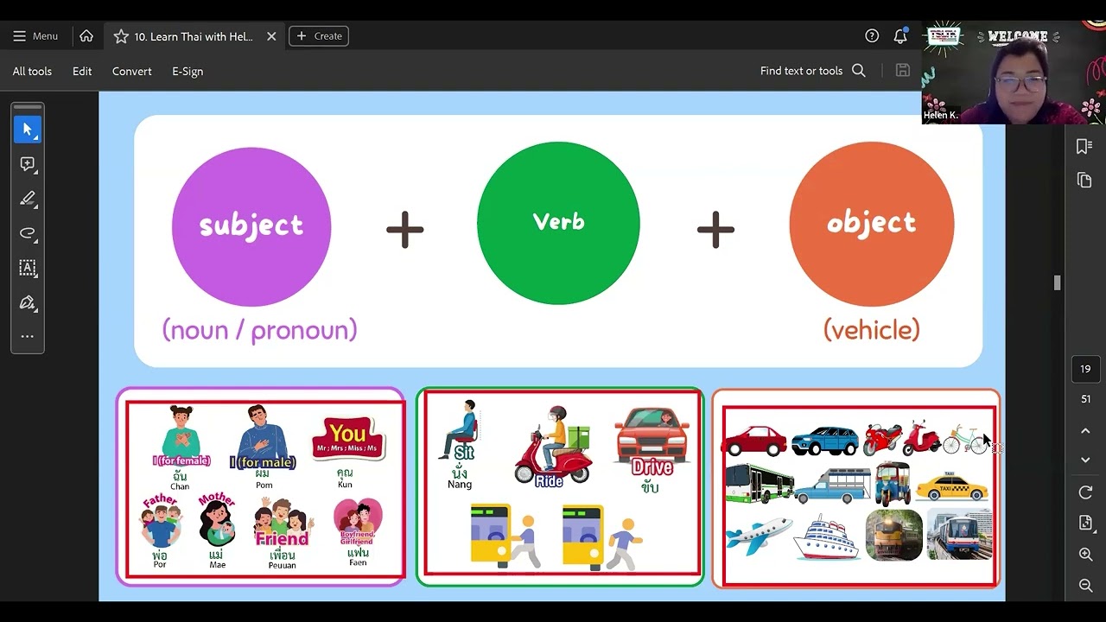The height and width of the screenshot is (622, 1106).
Task: Select the Fill and sign tool
Action: (x=28, y=302)
